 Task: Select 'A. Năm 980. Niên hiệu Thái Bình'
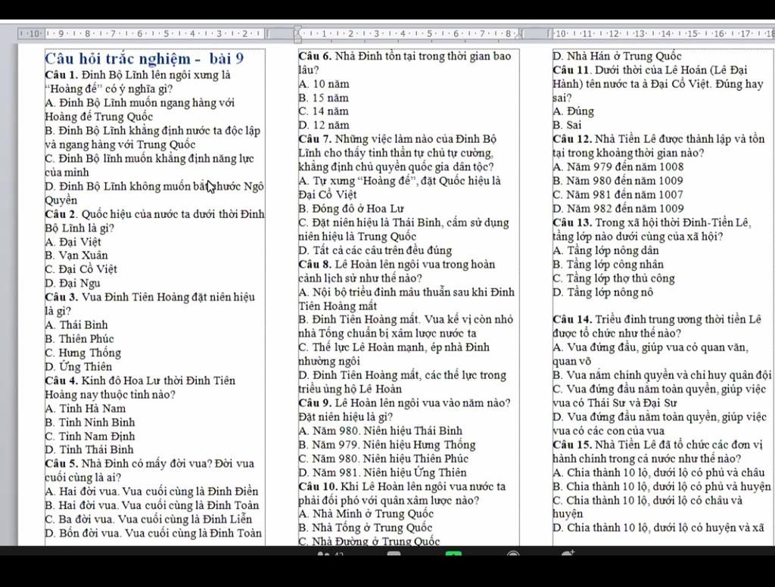[x=380, y=431]
